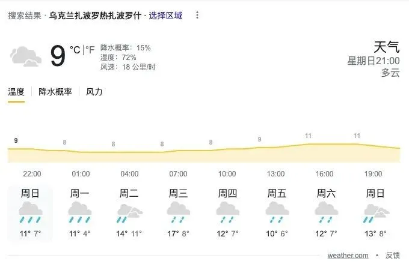This screenshot has width=409, height=267.
Task: Click the 反馈 feedback link
Action: pos(393,256)
